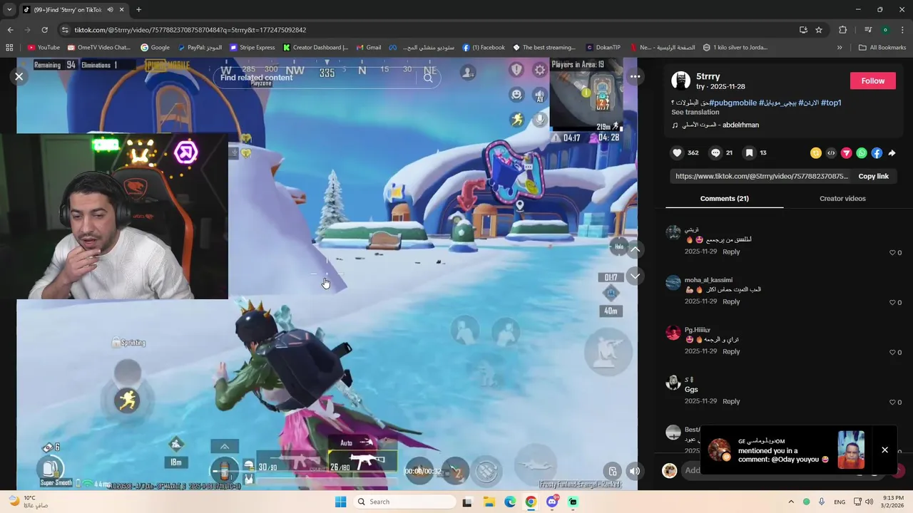Viewport: 913px width, 513px height.
Task: Like the video with the heart icon
Action: point(677,152)
